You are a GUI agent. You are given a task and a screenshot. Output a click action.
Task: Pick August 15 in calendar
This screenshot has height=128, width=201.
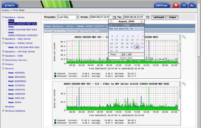pos(142,40)
